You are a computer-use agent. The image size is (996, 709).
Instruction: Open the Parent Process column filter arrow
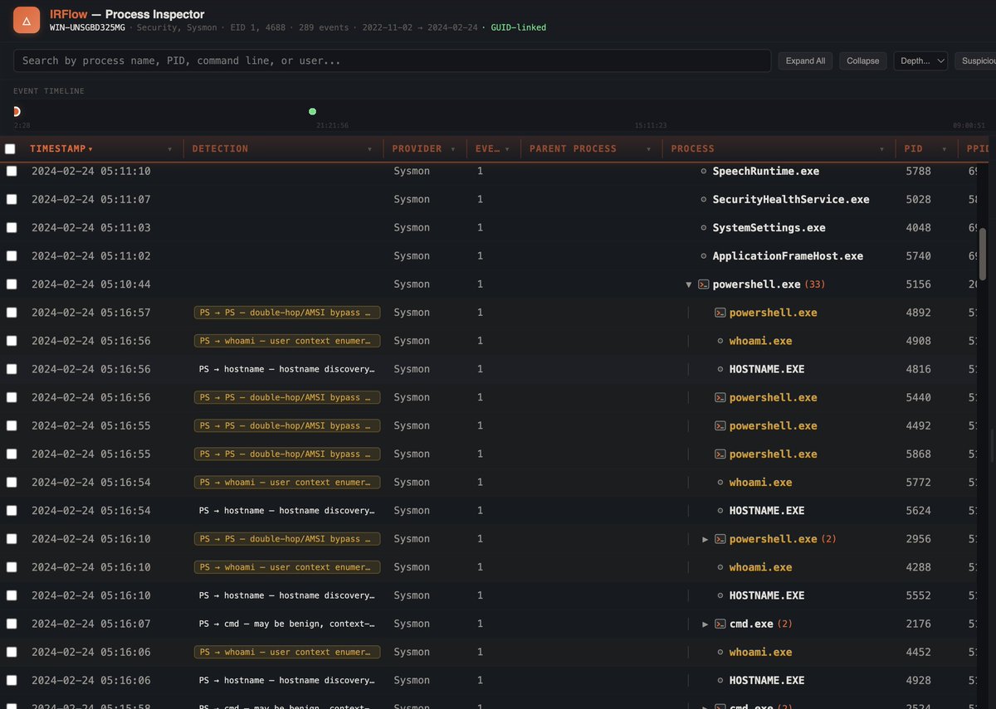point(649,149)
